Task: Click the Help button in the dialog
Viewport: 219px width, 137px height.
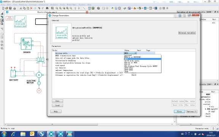Action: (56, 112)
